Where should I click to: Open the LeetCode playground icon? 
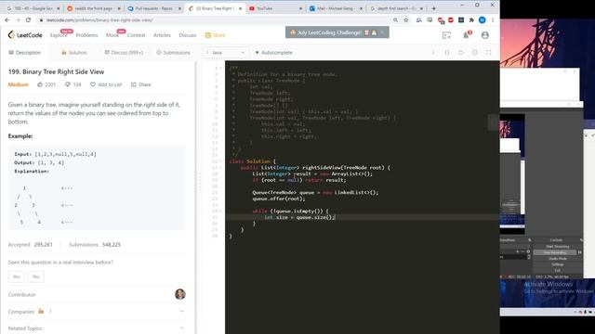coord(446,35)
